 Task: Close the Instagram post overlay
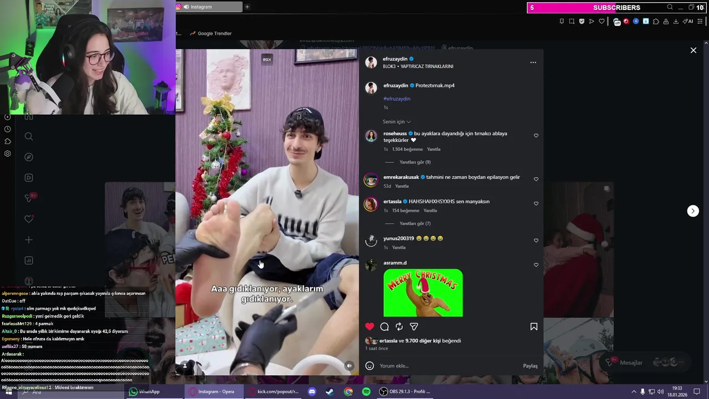tap(693, 50)
